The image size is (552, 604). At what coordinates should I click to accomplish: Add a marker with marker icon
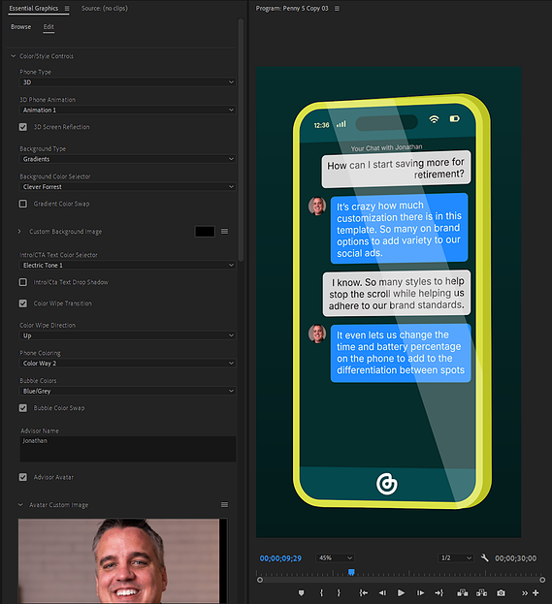click(302, 592)
